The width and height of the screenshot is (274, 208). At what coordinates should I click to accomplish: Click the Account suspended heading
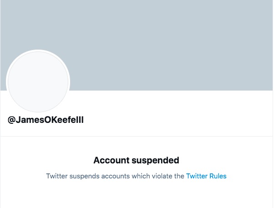(136, 160)
